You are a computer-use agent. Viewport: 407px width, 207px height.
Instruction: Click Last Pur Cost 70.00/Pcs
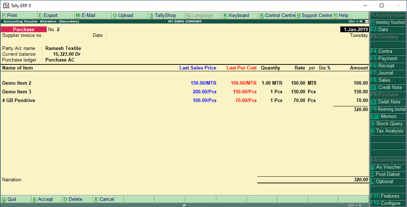246,101
